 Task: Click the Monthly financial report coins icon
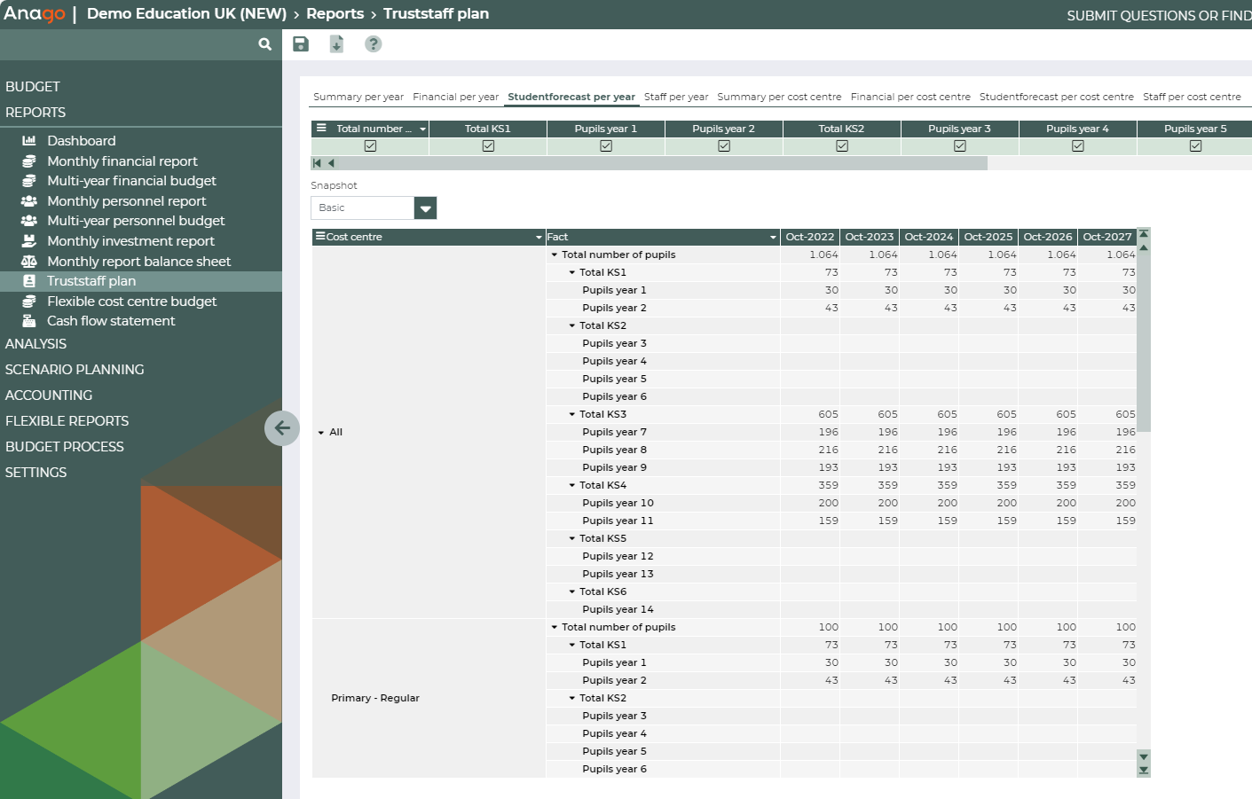click(29, 161)
